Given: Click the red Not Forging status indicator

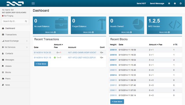Looking at the screenshot, I should pyautogui.click(x=3, y=16).
